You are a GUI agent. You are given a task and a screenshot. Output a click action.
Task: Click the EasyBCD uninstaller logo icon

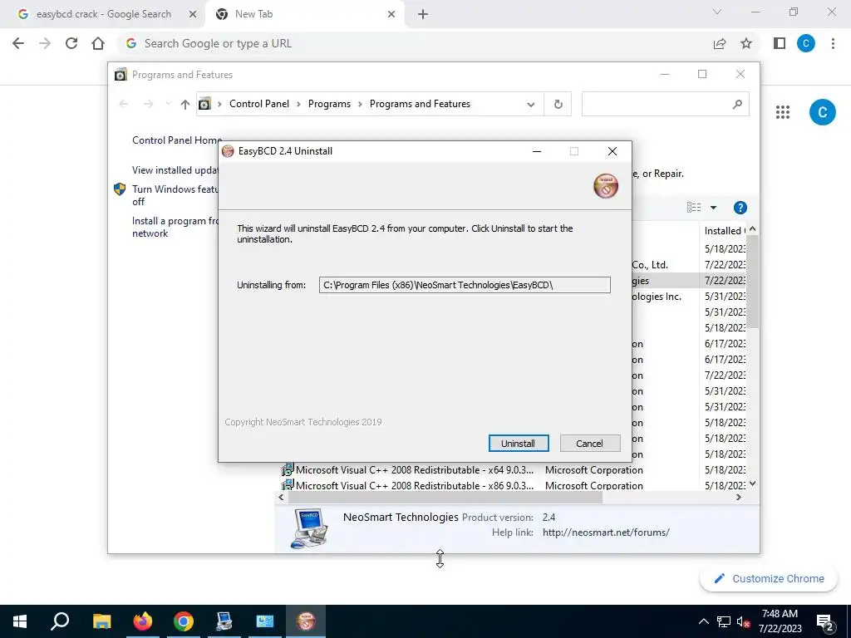tap(606, 186)
